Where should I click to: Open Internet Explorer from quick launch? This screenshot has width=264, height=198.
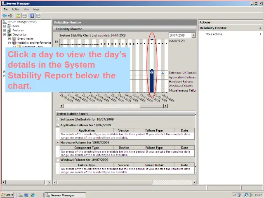[33, 195]
